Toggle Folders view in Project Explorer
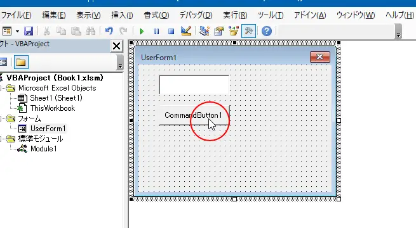This screenshot has width=416, height=228. coord(21,62)
